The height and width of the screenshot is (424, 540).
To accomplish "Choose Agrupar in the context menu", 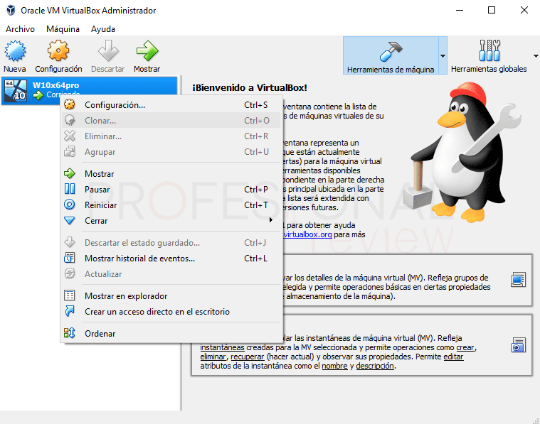I will [x=171, y=152].
